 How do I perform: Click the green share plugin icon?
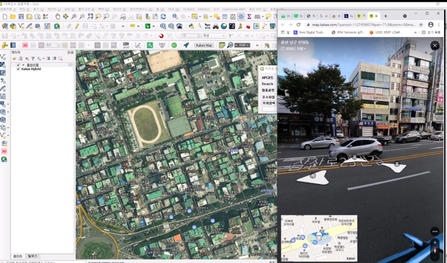tap(174, 45)
